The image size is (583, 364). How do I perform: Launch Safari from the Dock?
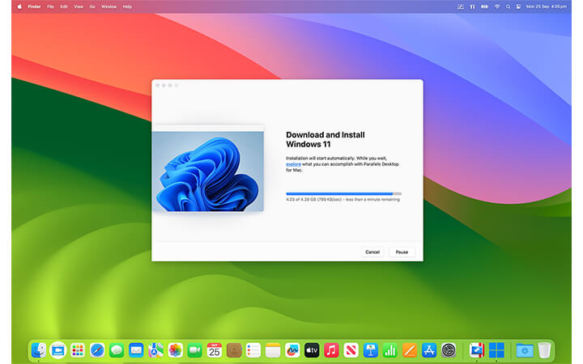(97, 350)
